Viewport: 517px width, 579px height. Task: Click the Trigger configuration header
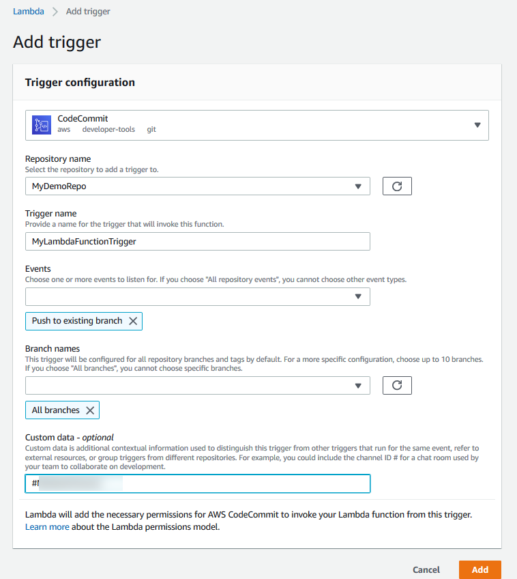pos(79,82)
